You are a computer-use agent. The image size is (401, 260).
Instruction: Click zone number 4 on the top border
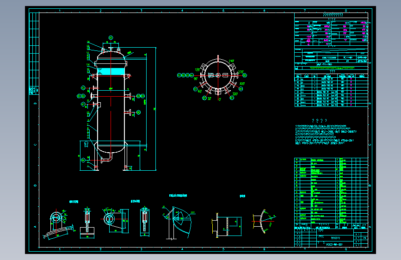point(182,11)
